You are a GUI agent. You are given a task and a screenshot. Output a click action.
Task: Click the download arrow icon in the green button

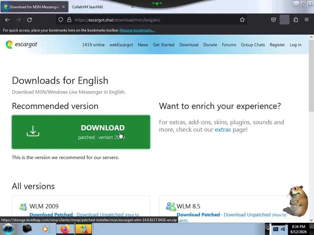pos(33,131)
